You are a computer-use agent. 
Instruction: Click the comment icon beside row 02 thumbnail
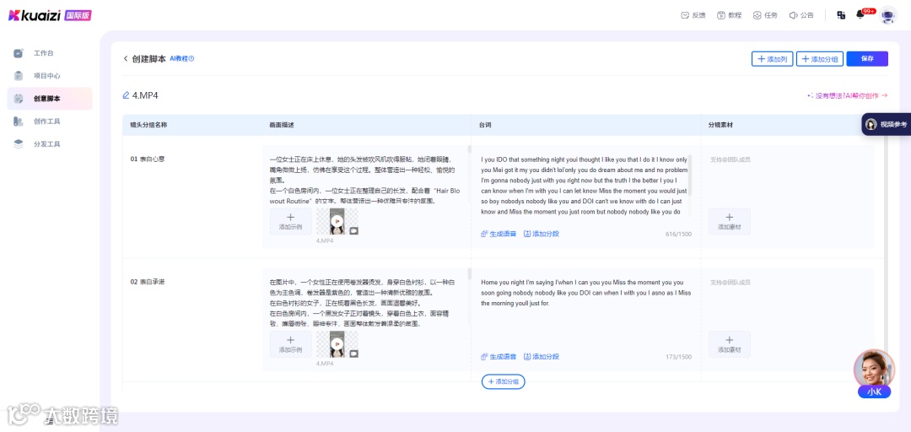point(353,354)
